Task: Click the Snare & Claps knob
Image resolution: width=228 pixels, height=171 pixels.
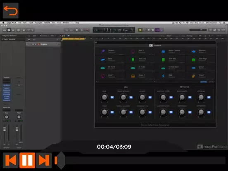Action: (123, 97)
